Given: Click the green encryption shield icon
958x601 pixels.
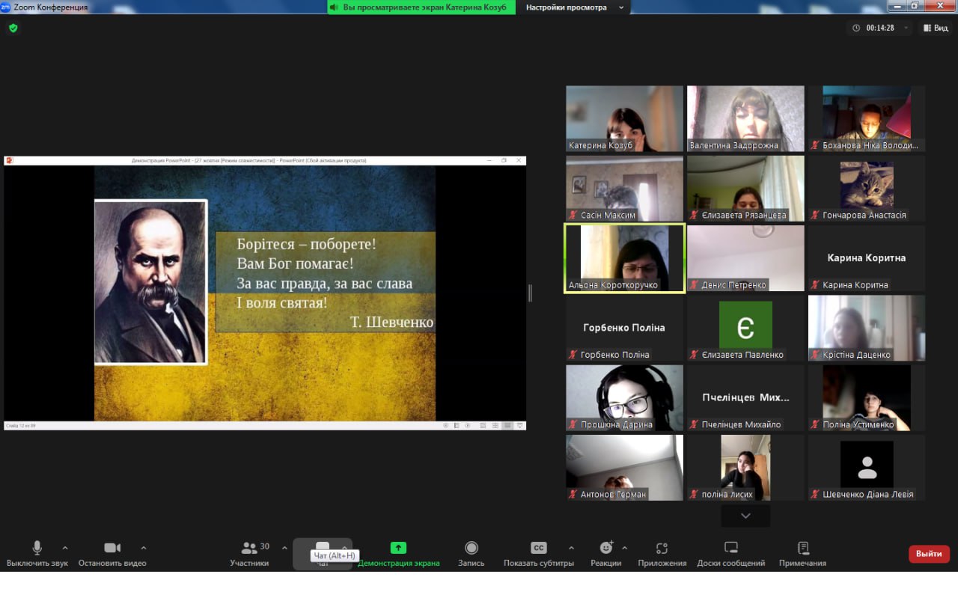Looking at the screenshot, I should pyautogui.click(x=13, y=28).
